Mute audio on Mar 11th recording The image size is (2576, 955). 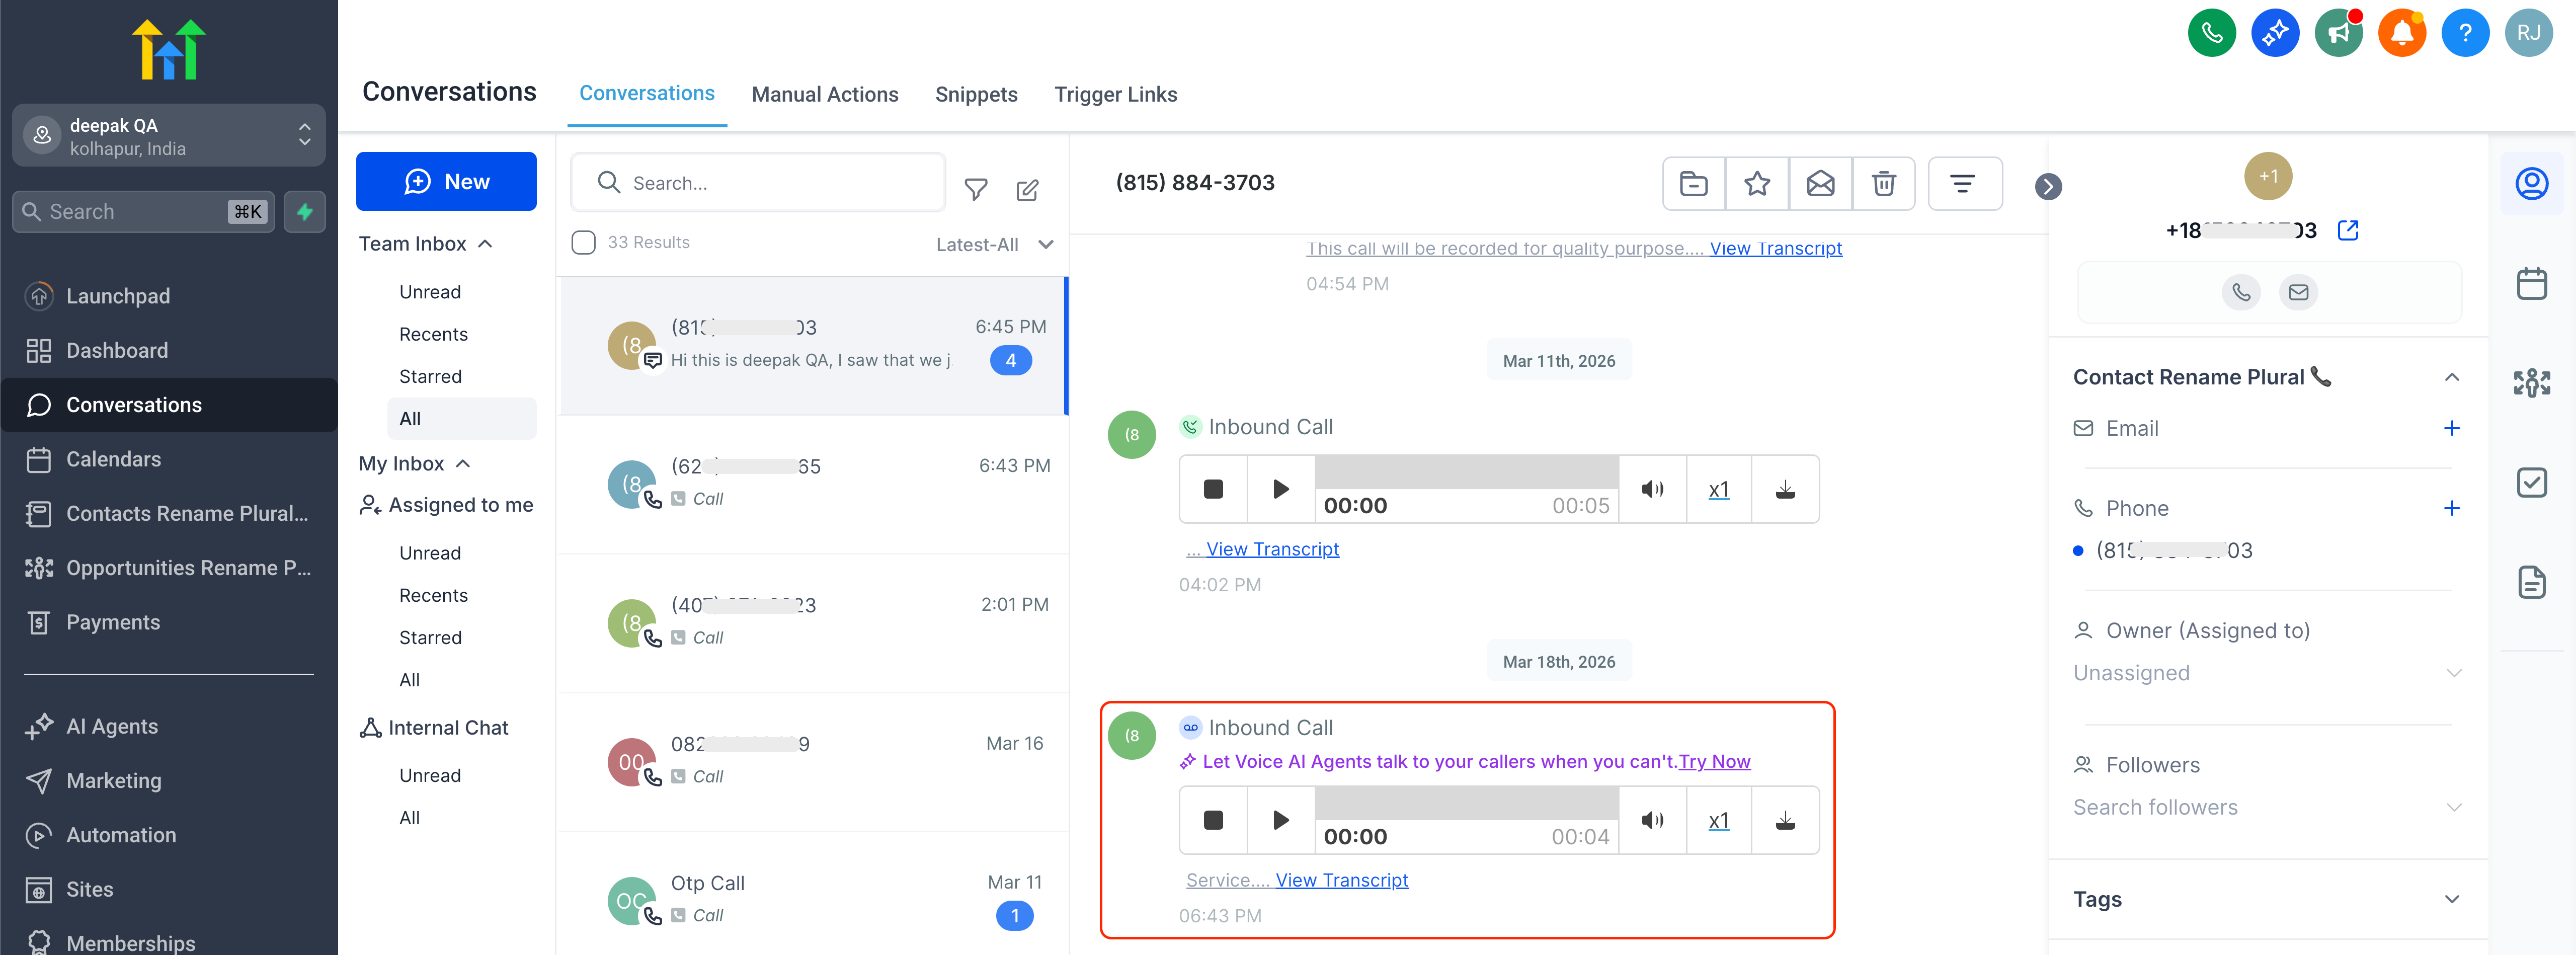tap(1652, 489)
